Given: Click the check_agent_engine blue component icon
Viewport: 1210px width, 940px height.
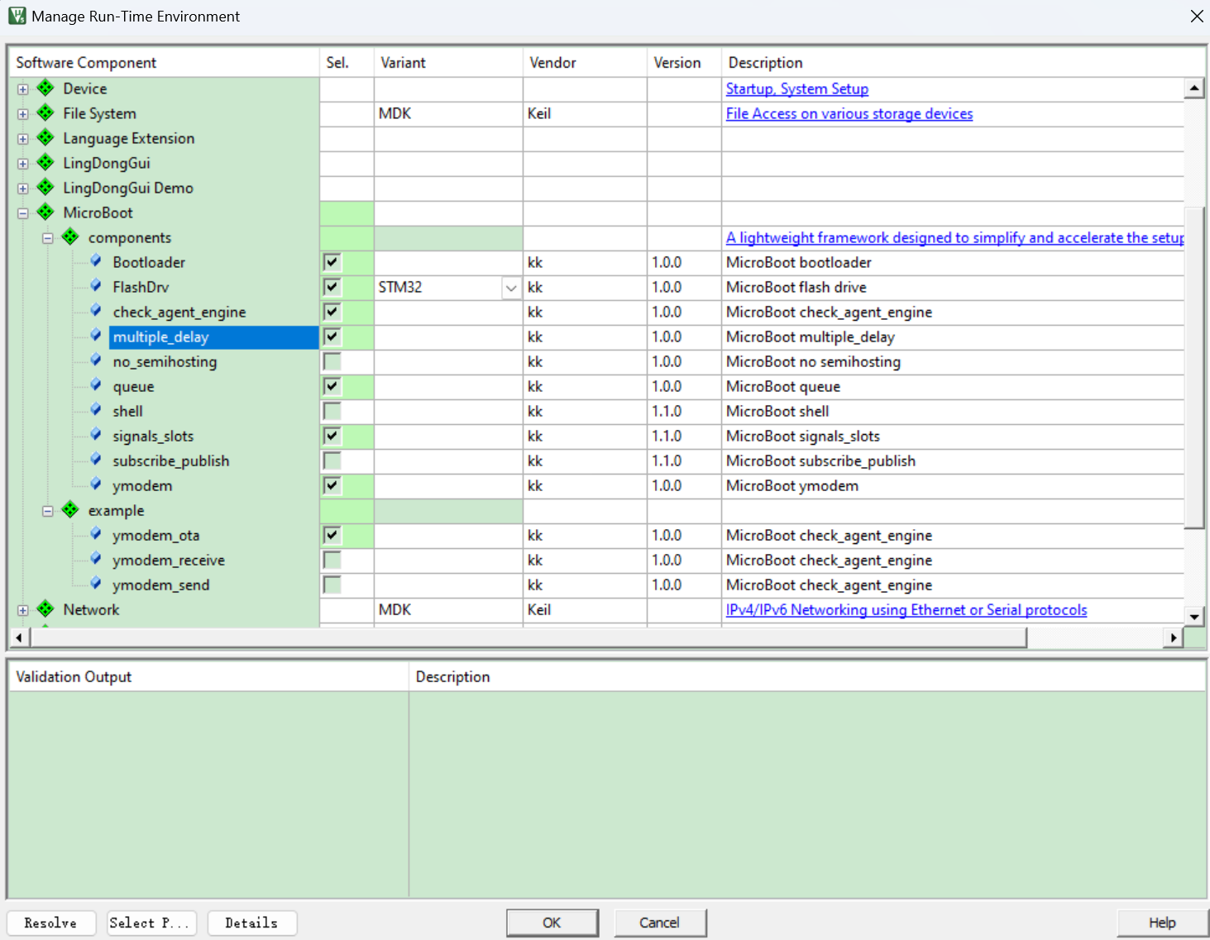Looking at the screenshot, I should tap(96, 311).
